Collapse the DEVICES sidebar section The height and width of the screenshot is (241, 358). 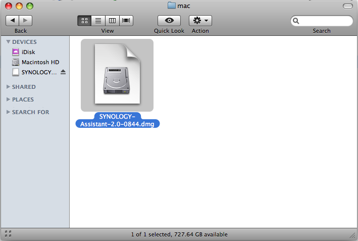[8, 42]
